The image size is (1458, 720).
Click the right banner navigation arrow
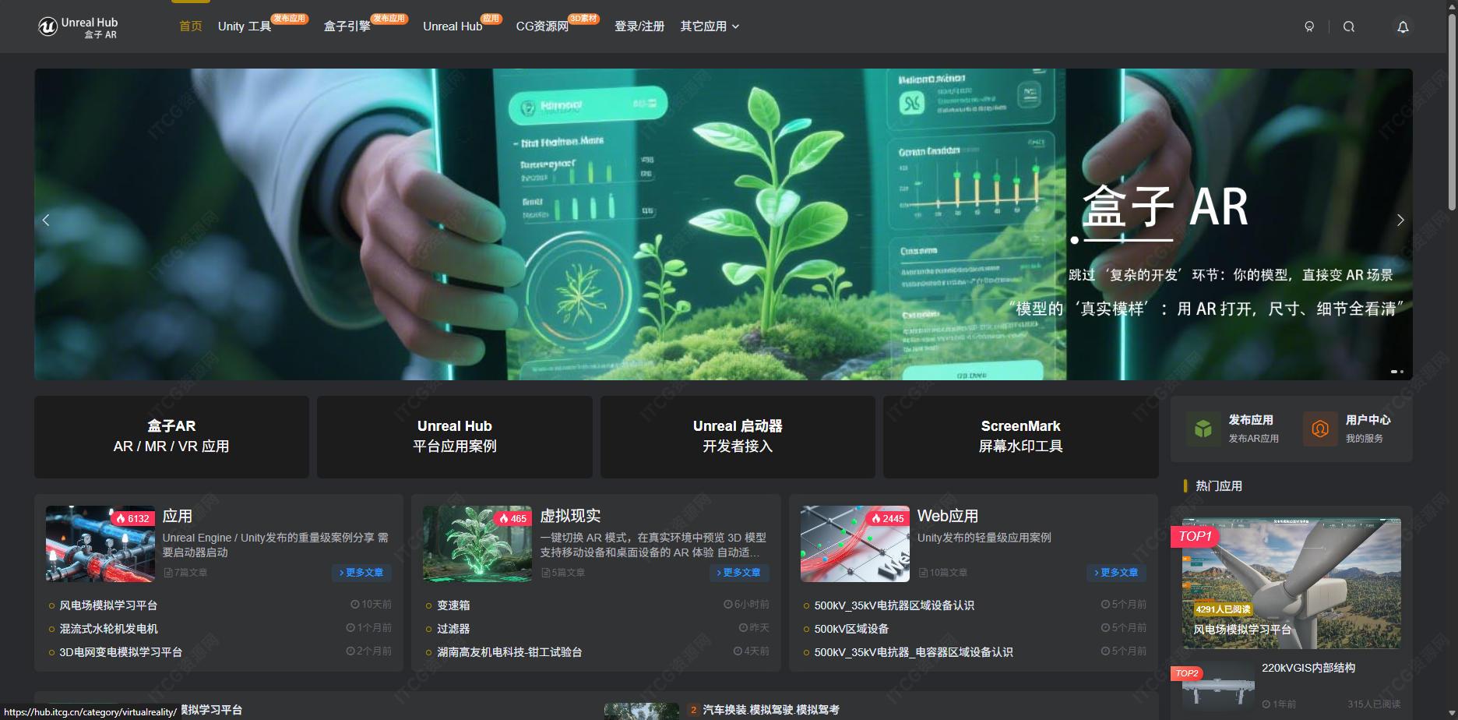(x=1400, y=221)
